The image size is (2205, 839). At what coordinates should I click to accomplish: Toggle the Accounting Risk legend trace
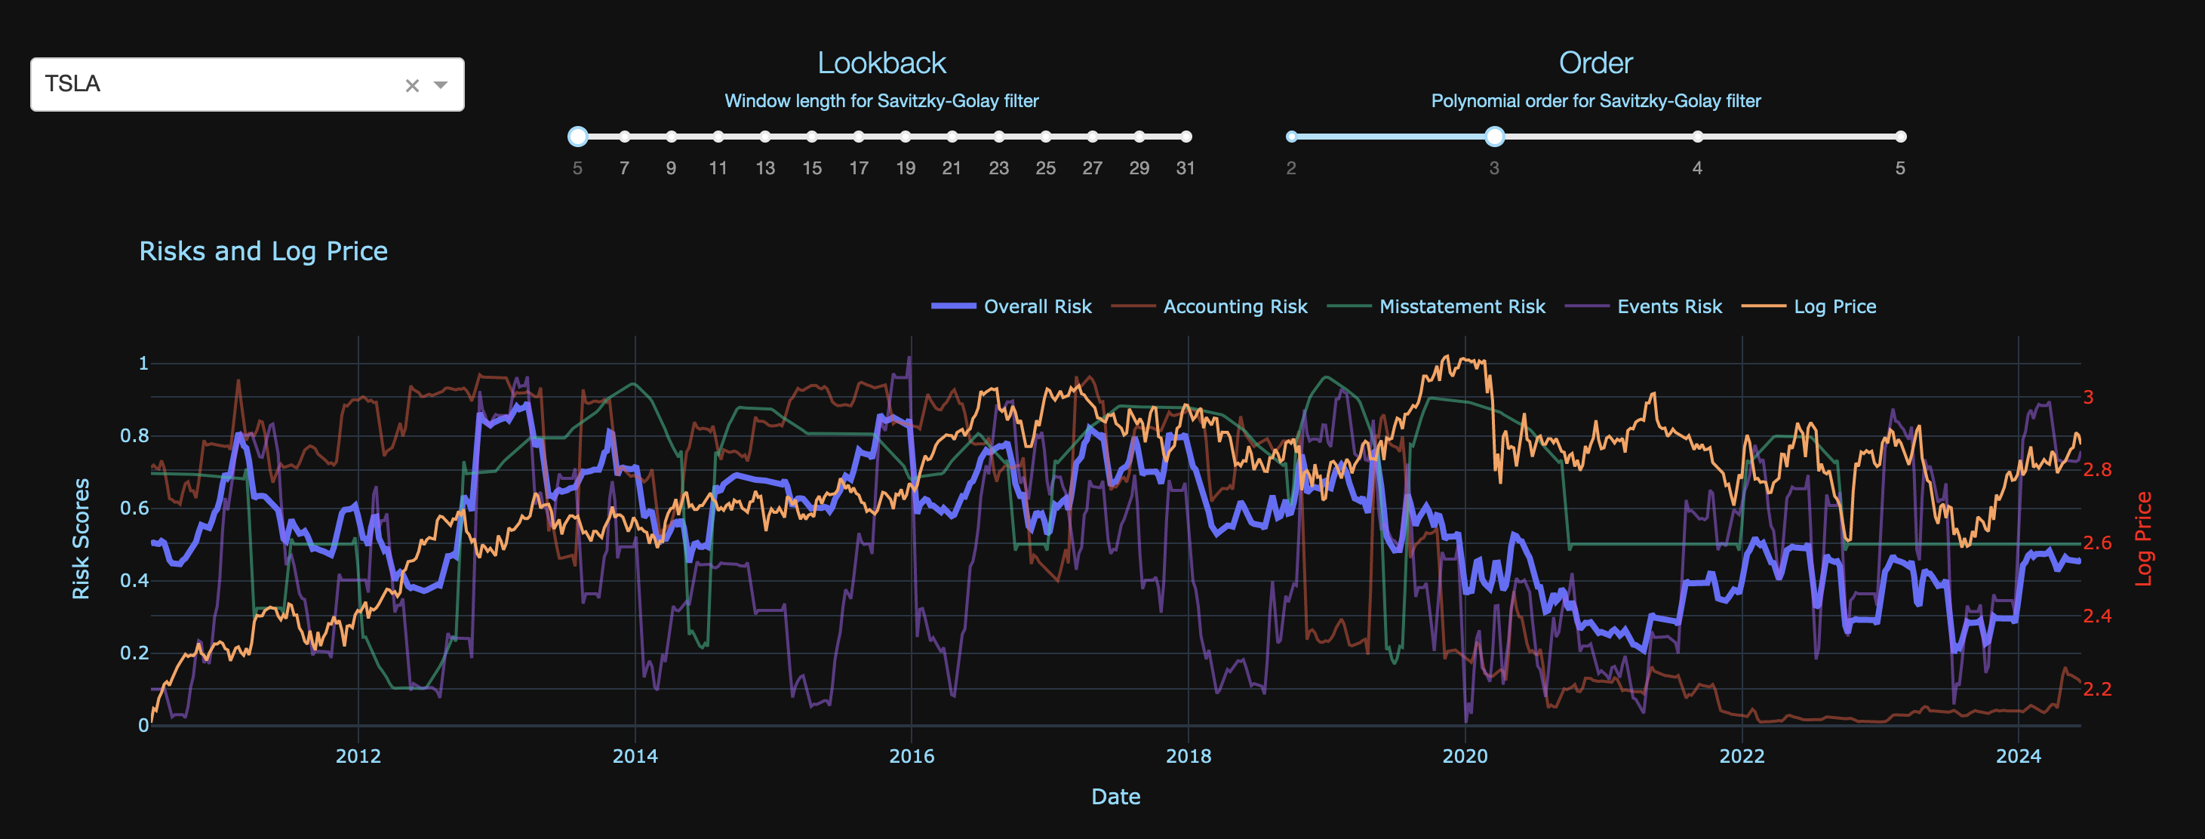(x=1235, y=306)
